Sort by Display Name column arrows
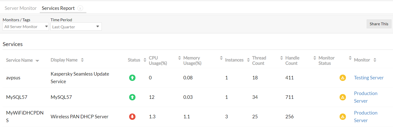This screenshot has width=393, height=135. 82,60
